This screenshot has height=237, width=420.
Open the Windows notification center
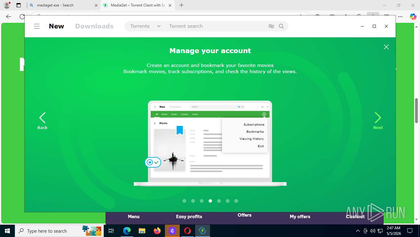point(410,231)
